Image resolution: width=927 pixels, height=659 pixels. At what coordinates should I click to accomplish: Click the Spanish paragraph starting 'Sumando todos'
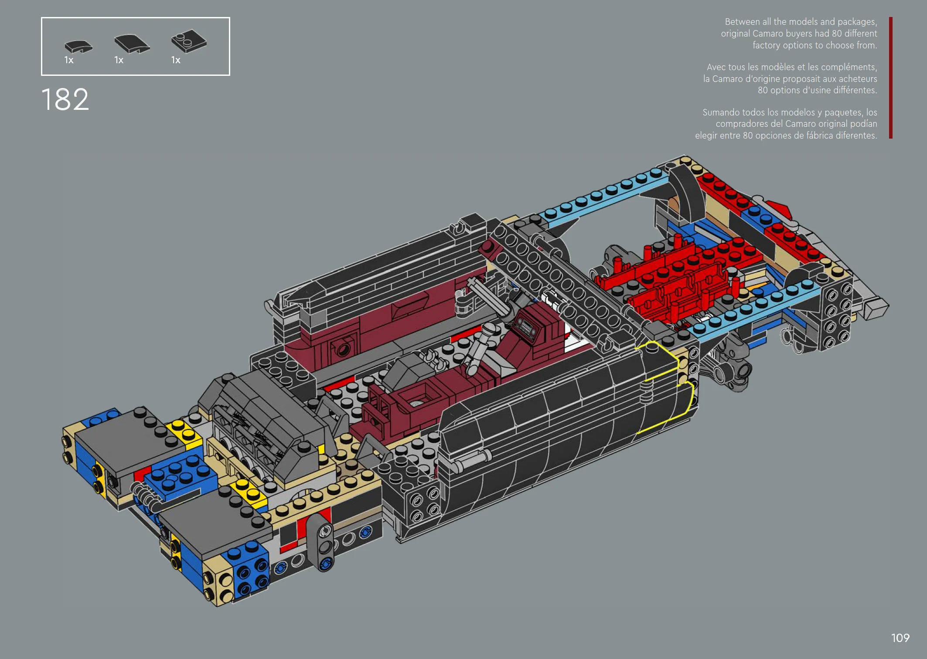click(786, 124)
